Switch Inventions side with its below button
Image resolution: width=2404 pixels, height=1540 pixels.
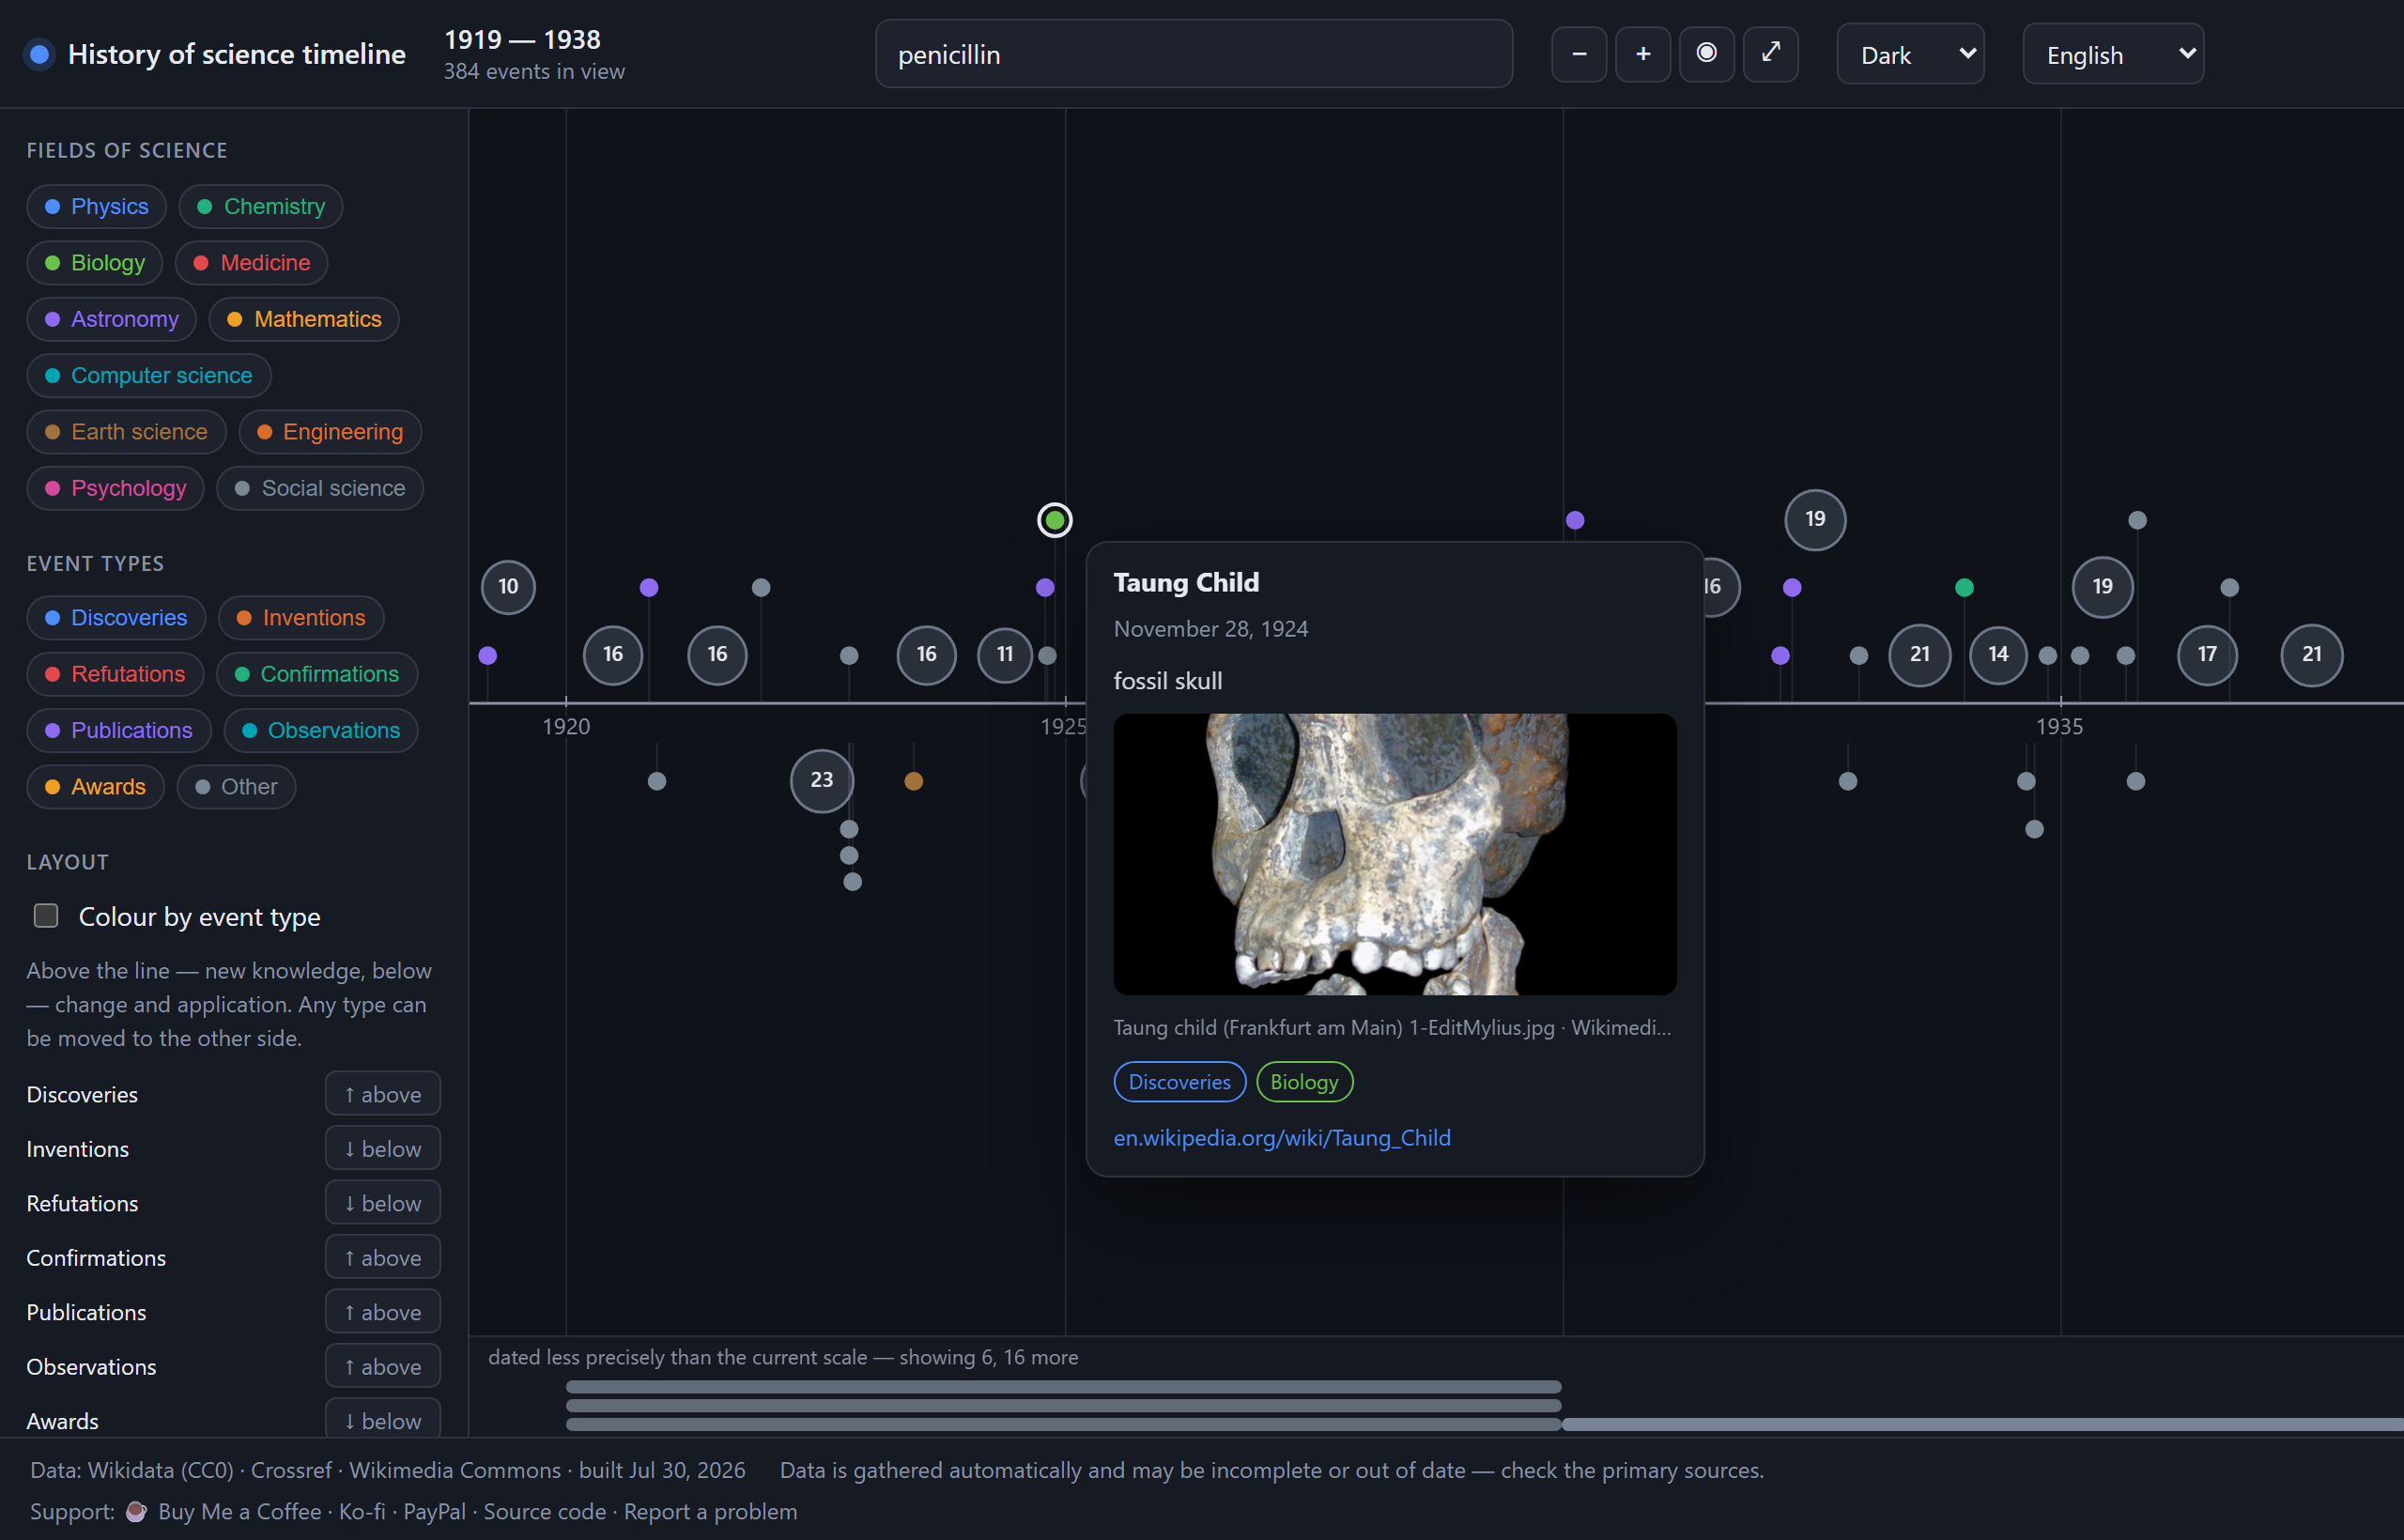383,1149
